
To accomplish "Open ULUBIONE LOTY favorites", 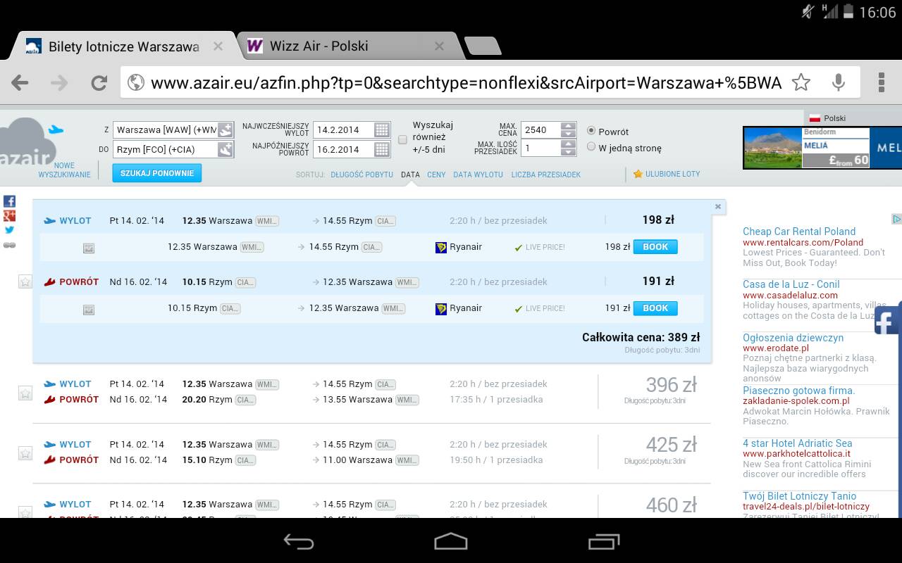I will coord(667,174).
